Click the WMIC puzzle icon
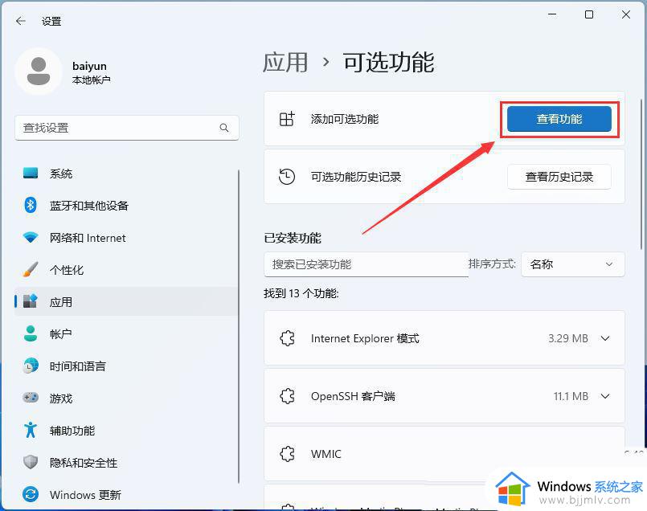 tap(287, 454)
